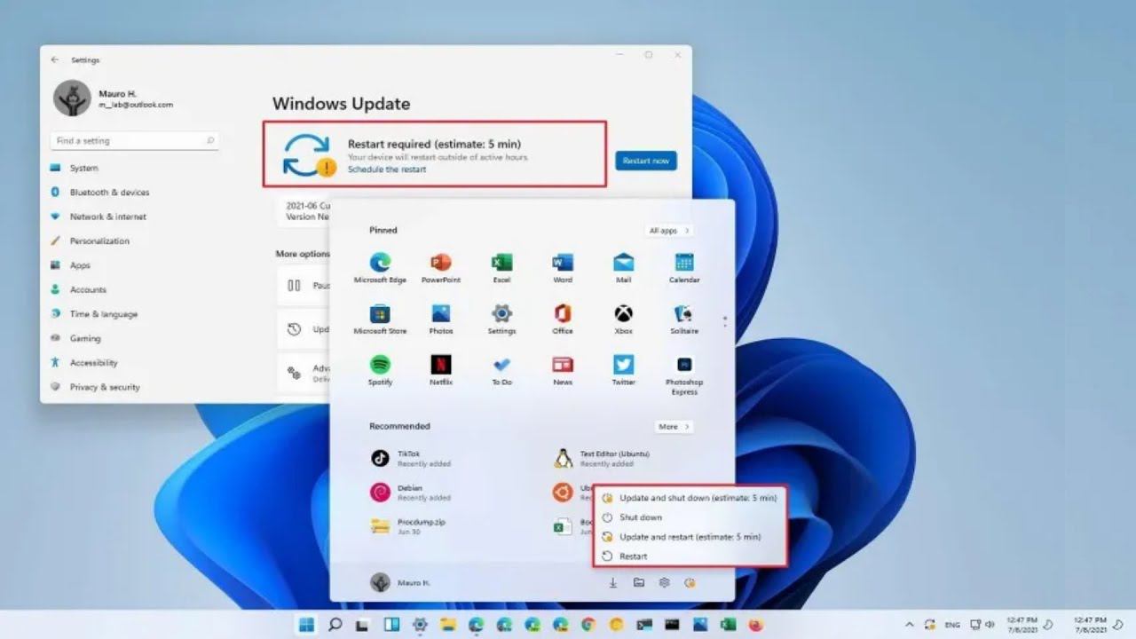This screenshot has height=639, width=1136.
Task: Click the Firefox icon on the taskbar
Action: [x=756, y=625]
